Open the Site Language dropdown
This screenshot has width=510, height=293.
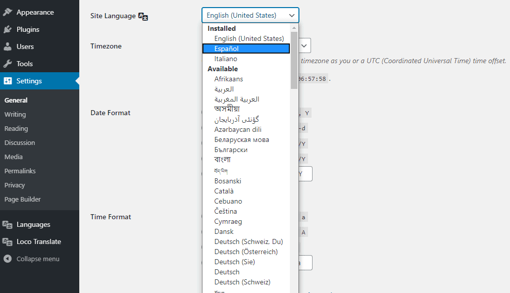coord(250,15)
